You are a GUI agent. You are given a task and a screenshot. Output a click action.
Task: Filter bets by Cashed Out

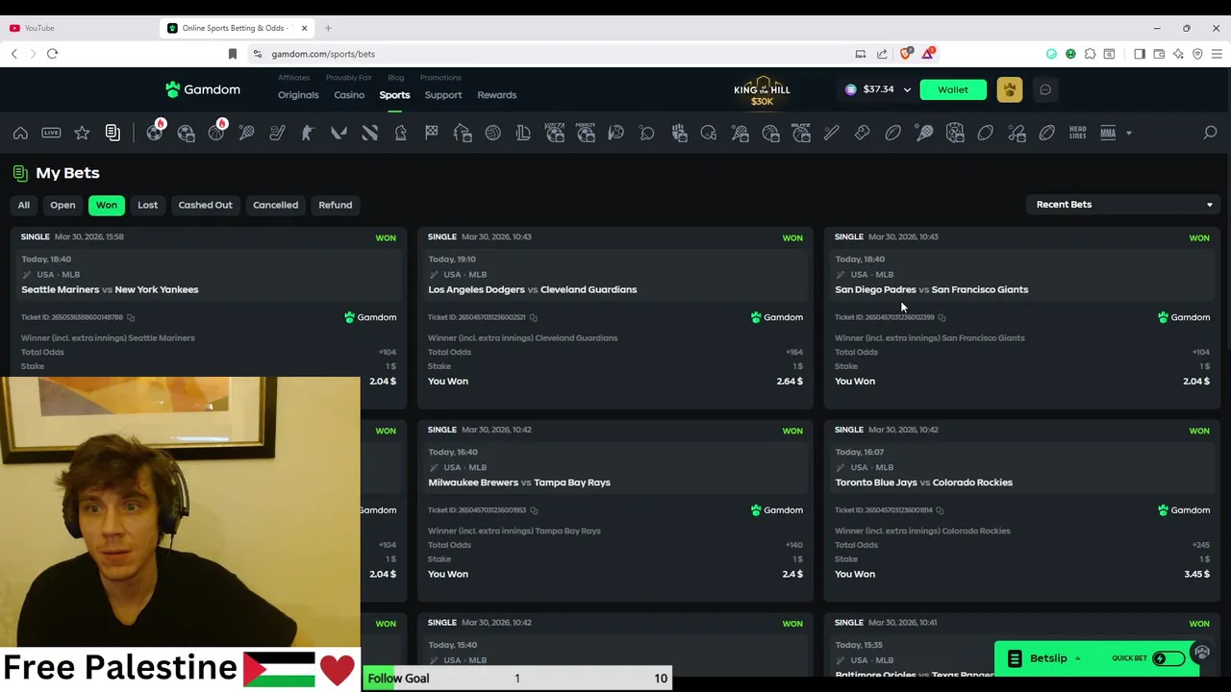click(x=205, y=205)
